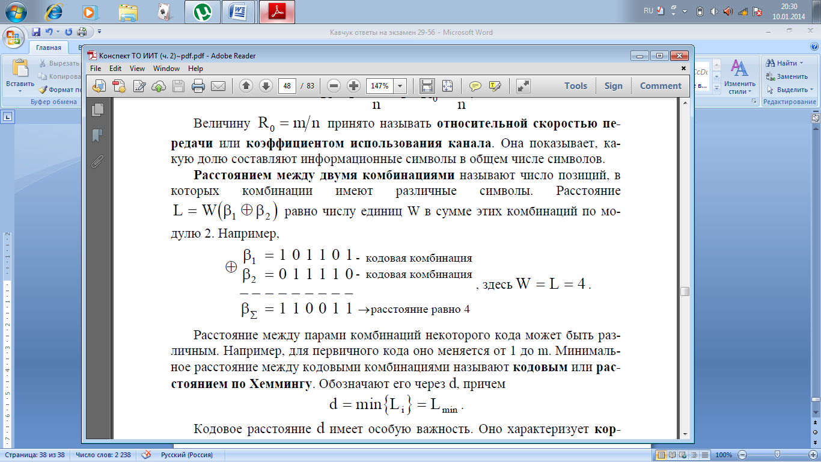Open the Styles dialog launcher in Word
The height and width of the screenshot is (462, 821).
(754, 102)
